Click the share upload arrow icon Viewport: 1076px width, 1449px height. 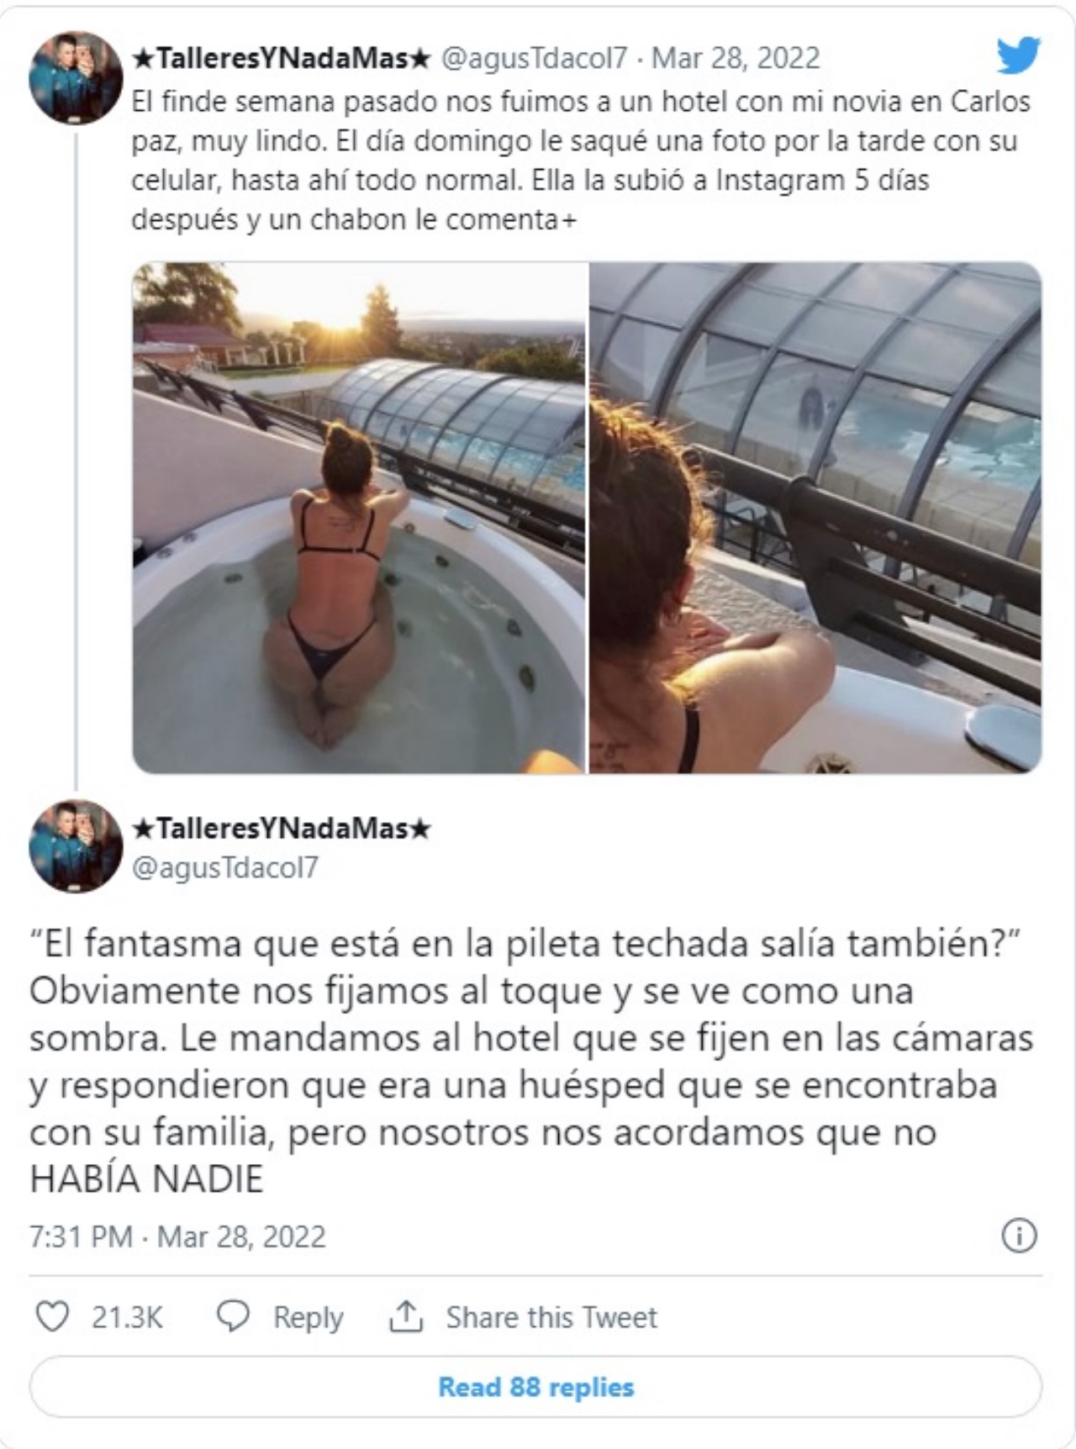click(x=405, y=1316)
